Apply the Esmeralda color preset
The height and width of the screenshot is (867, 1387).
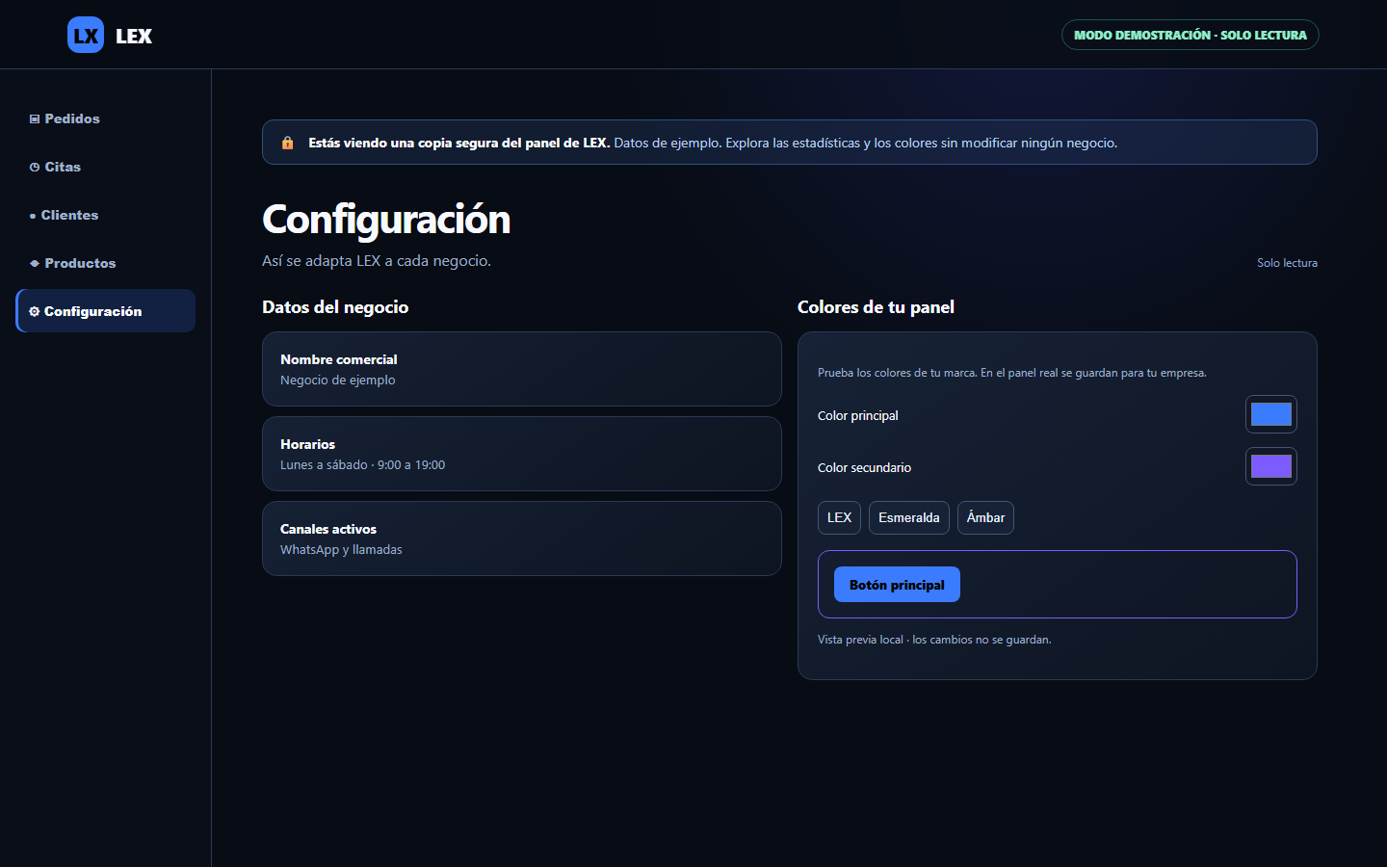(909, 517)
